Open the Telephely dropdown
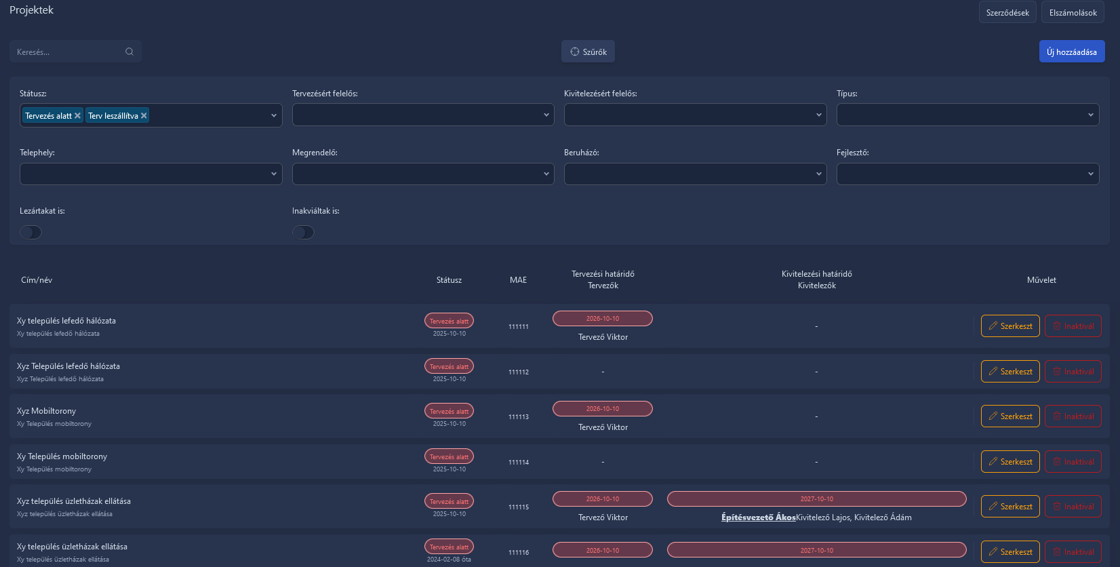 (x=151, y=174)
